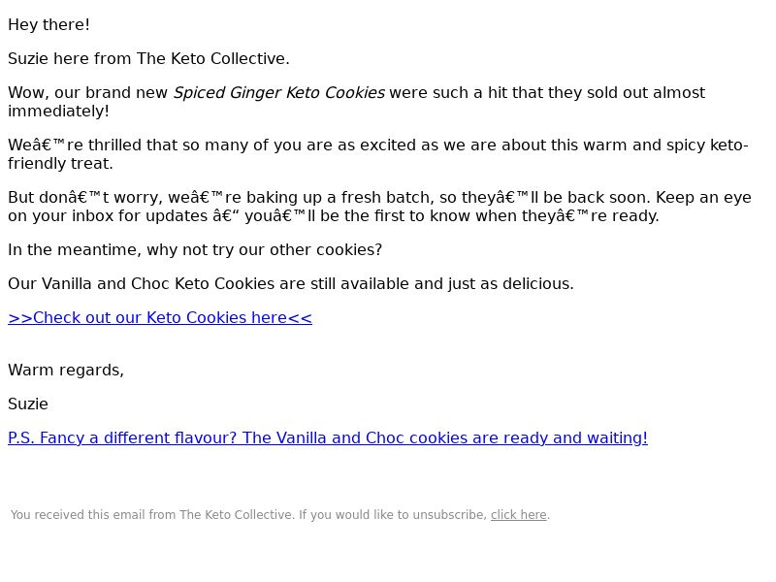Open the 'Check out our Keto Cookies here' link
The image size is (776, 582).
[160, 318]
